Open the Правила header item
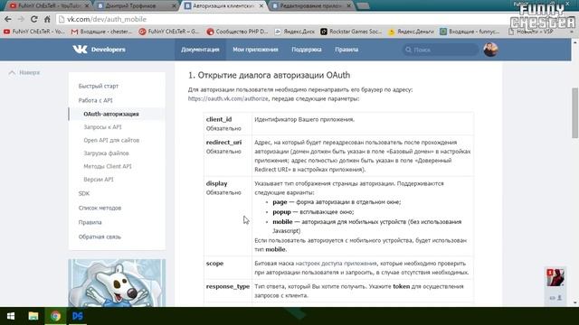The image size is (579, 325). 346,50
